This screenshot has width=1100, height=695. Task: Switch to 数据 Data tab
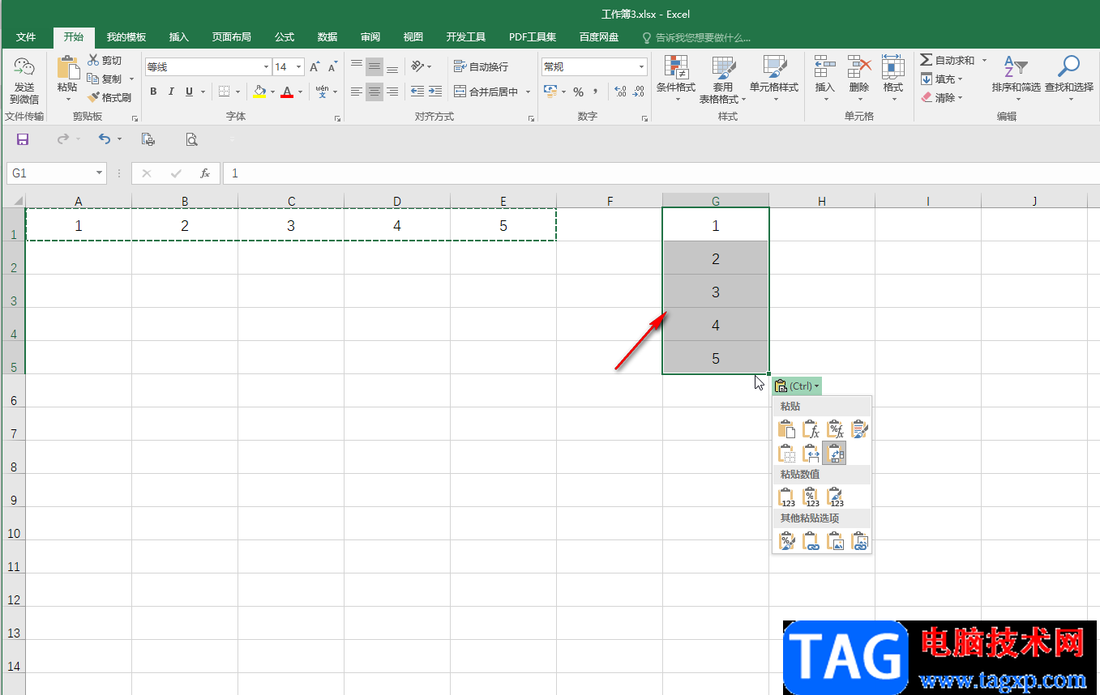pos(327,37)
